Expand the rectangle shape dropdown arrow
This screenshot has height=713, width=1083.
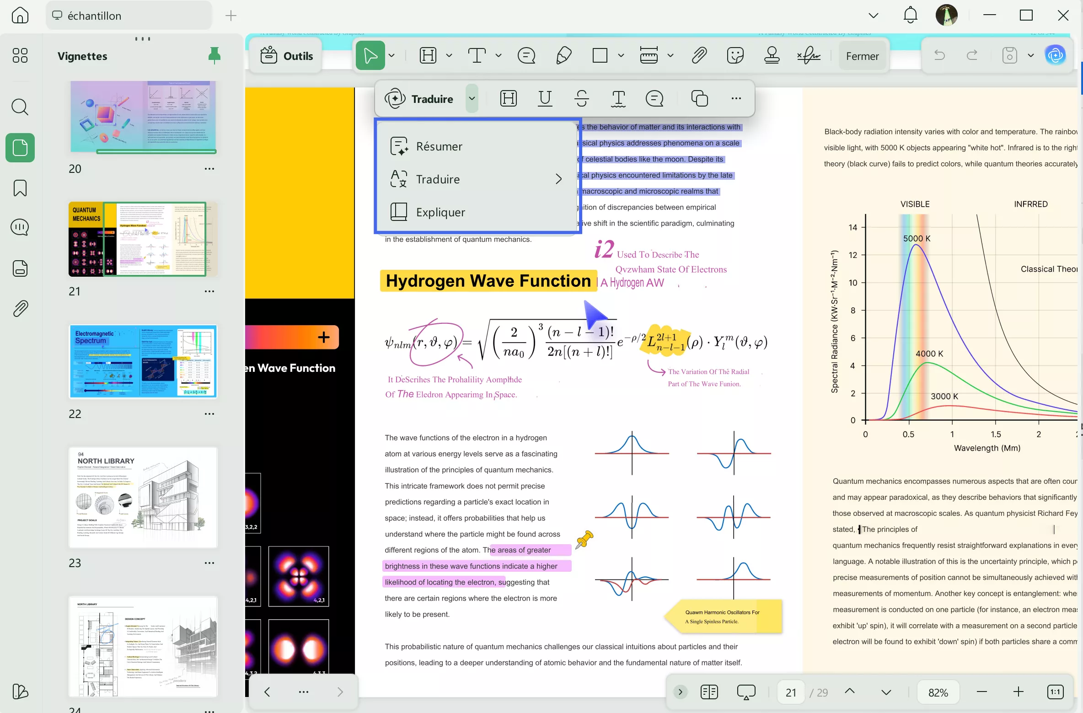point(621,56)
